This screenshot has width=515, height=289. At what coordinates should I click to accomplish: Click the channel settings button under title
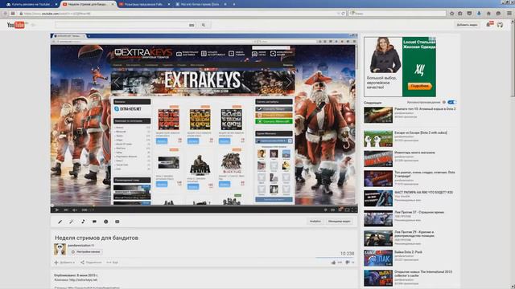86,252
